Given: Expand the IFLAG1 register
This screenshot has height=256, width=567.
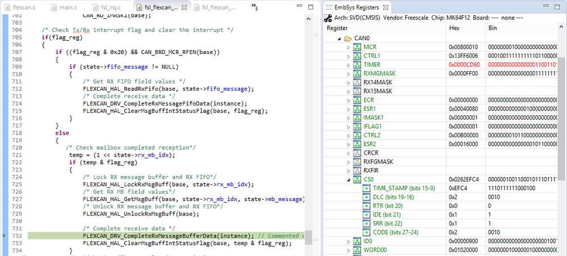Looking at the screenshot, I should (x=348, y=127).
